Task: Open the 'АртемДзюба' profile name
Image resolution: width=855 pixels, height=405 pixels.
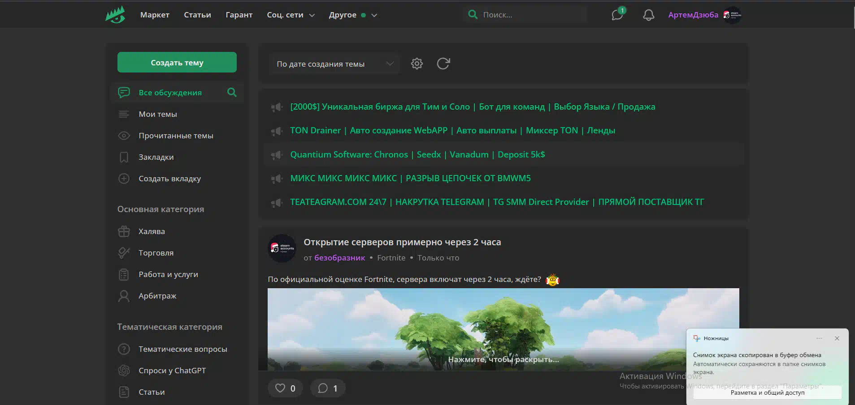Action: [x=693, y=15]
